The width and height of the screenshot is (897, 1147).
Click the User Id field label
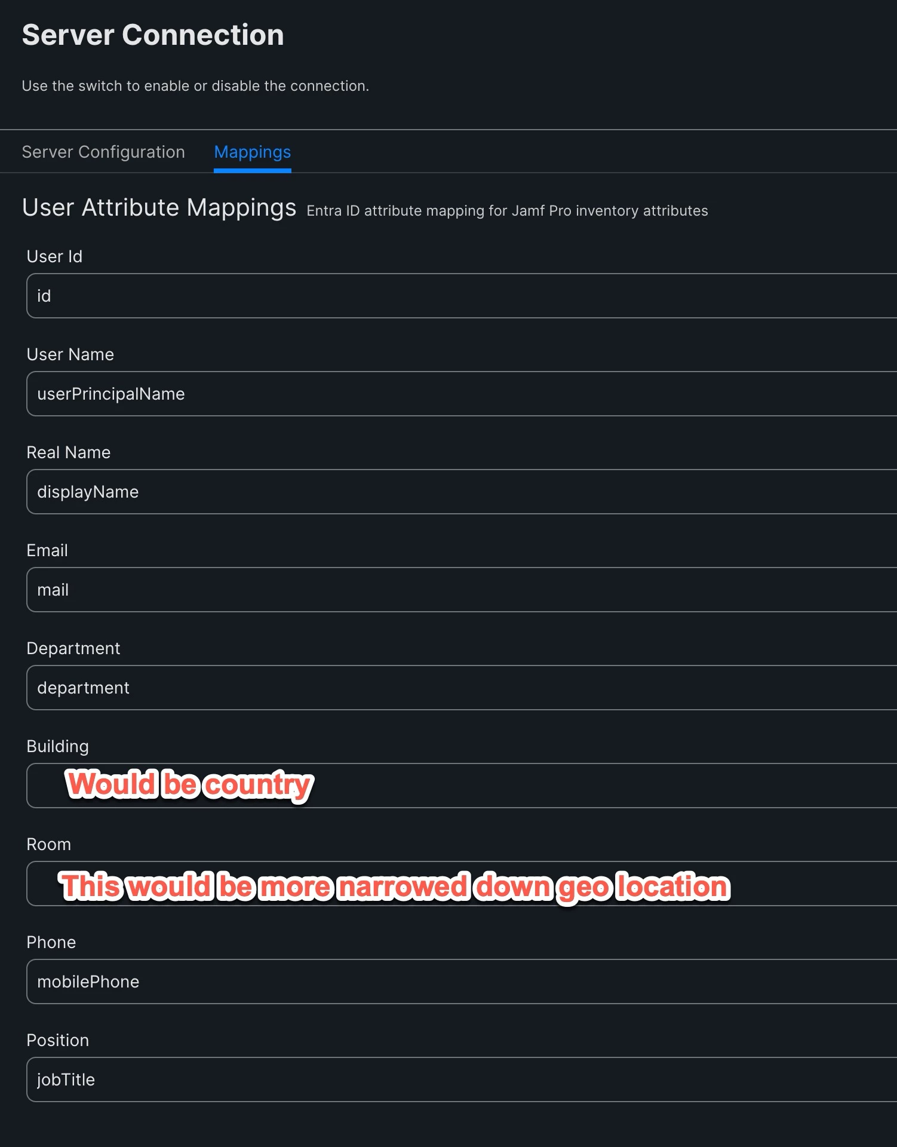pyautogui.click(x=55, y=256)
